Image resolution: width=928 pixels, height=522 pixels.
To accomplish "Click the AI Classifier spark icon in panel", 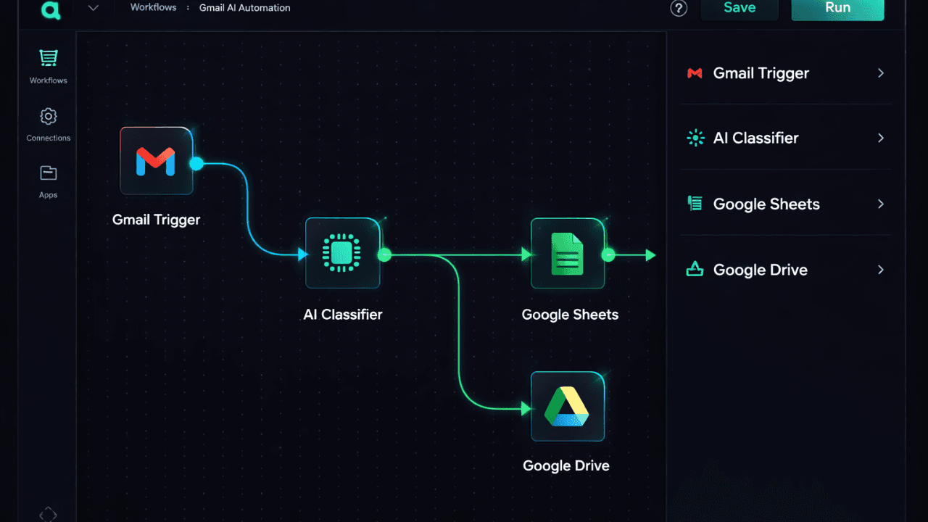I will (695, 138).
